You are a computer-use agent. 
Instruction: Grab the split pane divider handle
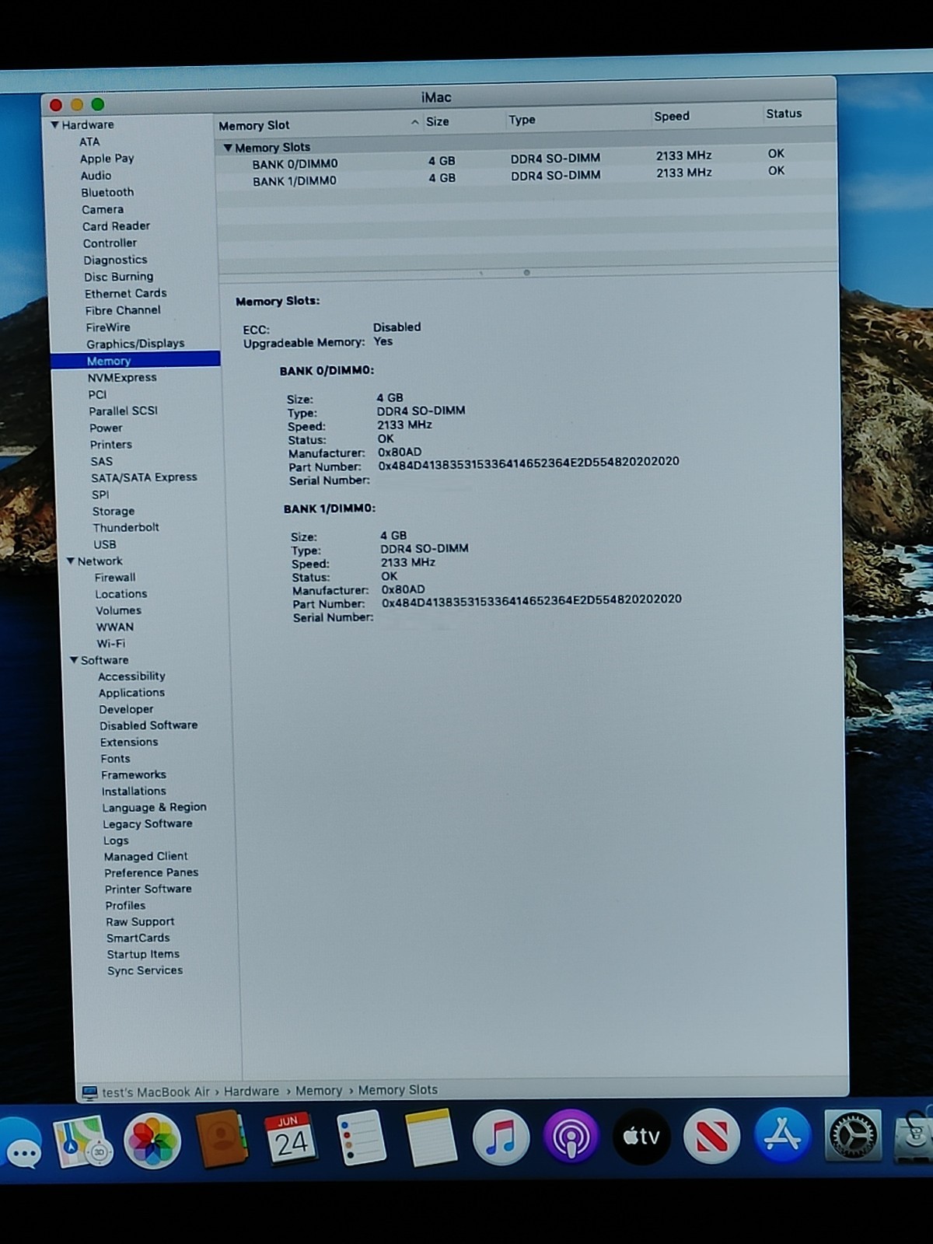pos(526,272)
